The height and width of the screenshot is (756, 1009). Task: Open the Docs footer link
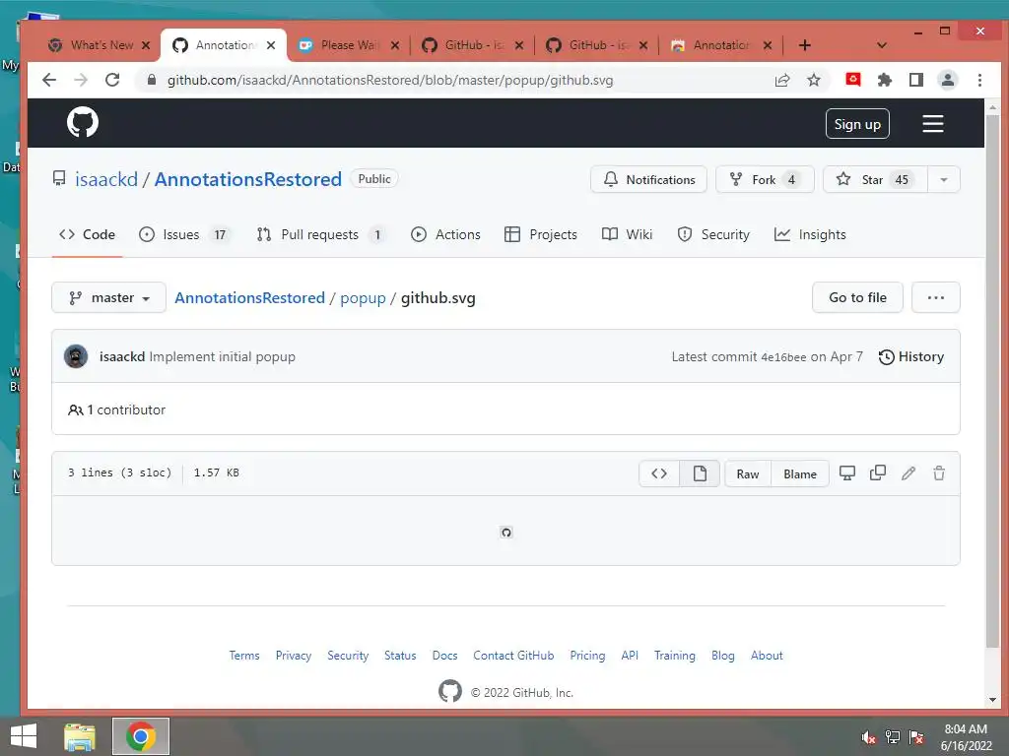coord(444,655)
